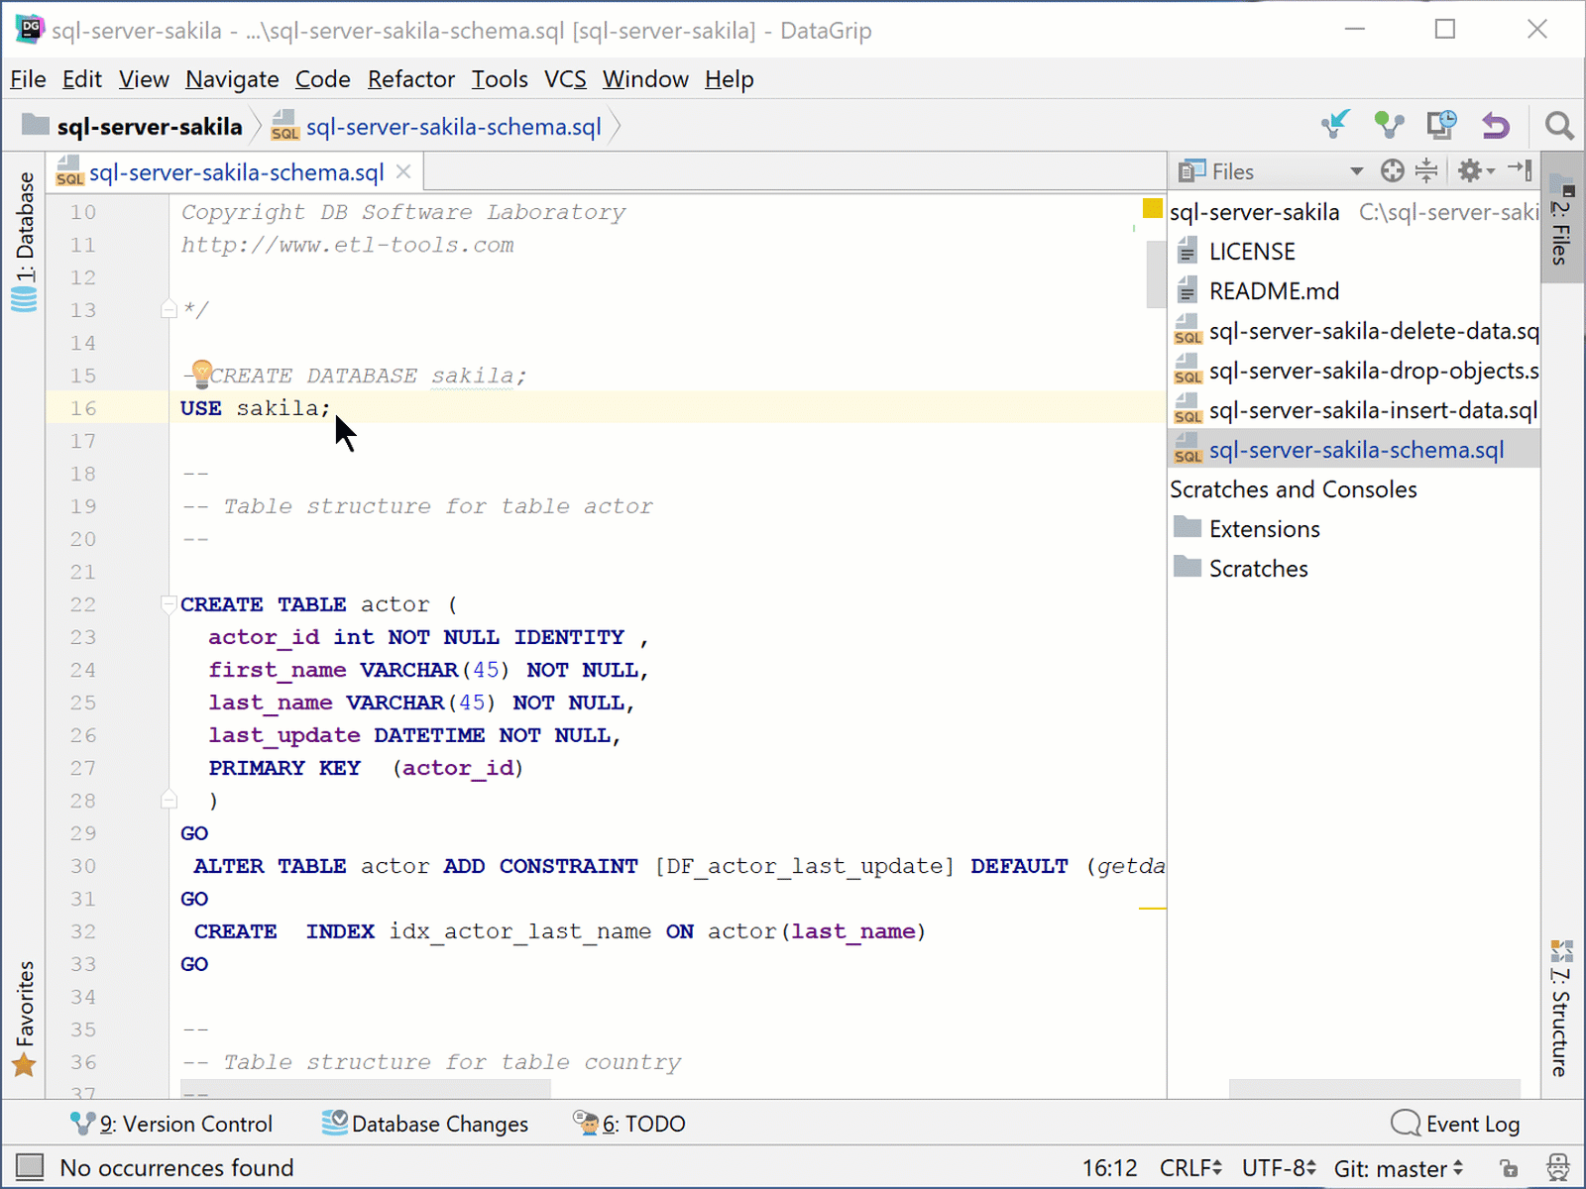Open the Refactor menu
Image resolution: width=1586 pixels, height=1189 pixels.
410,79
